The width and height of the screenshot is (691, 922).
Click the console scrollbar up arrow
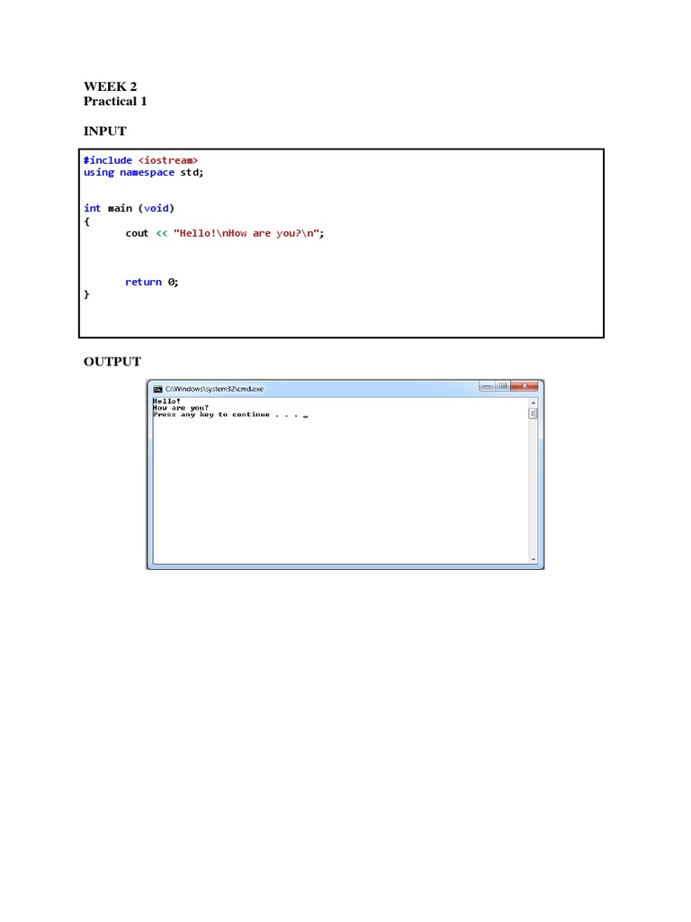tap(533, 402)
